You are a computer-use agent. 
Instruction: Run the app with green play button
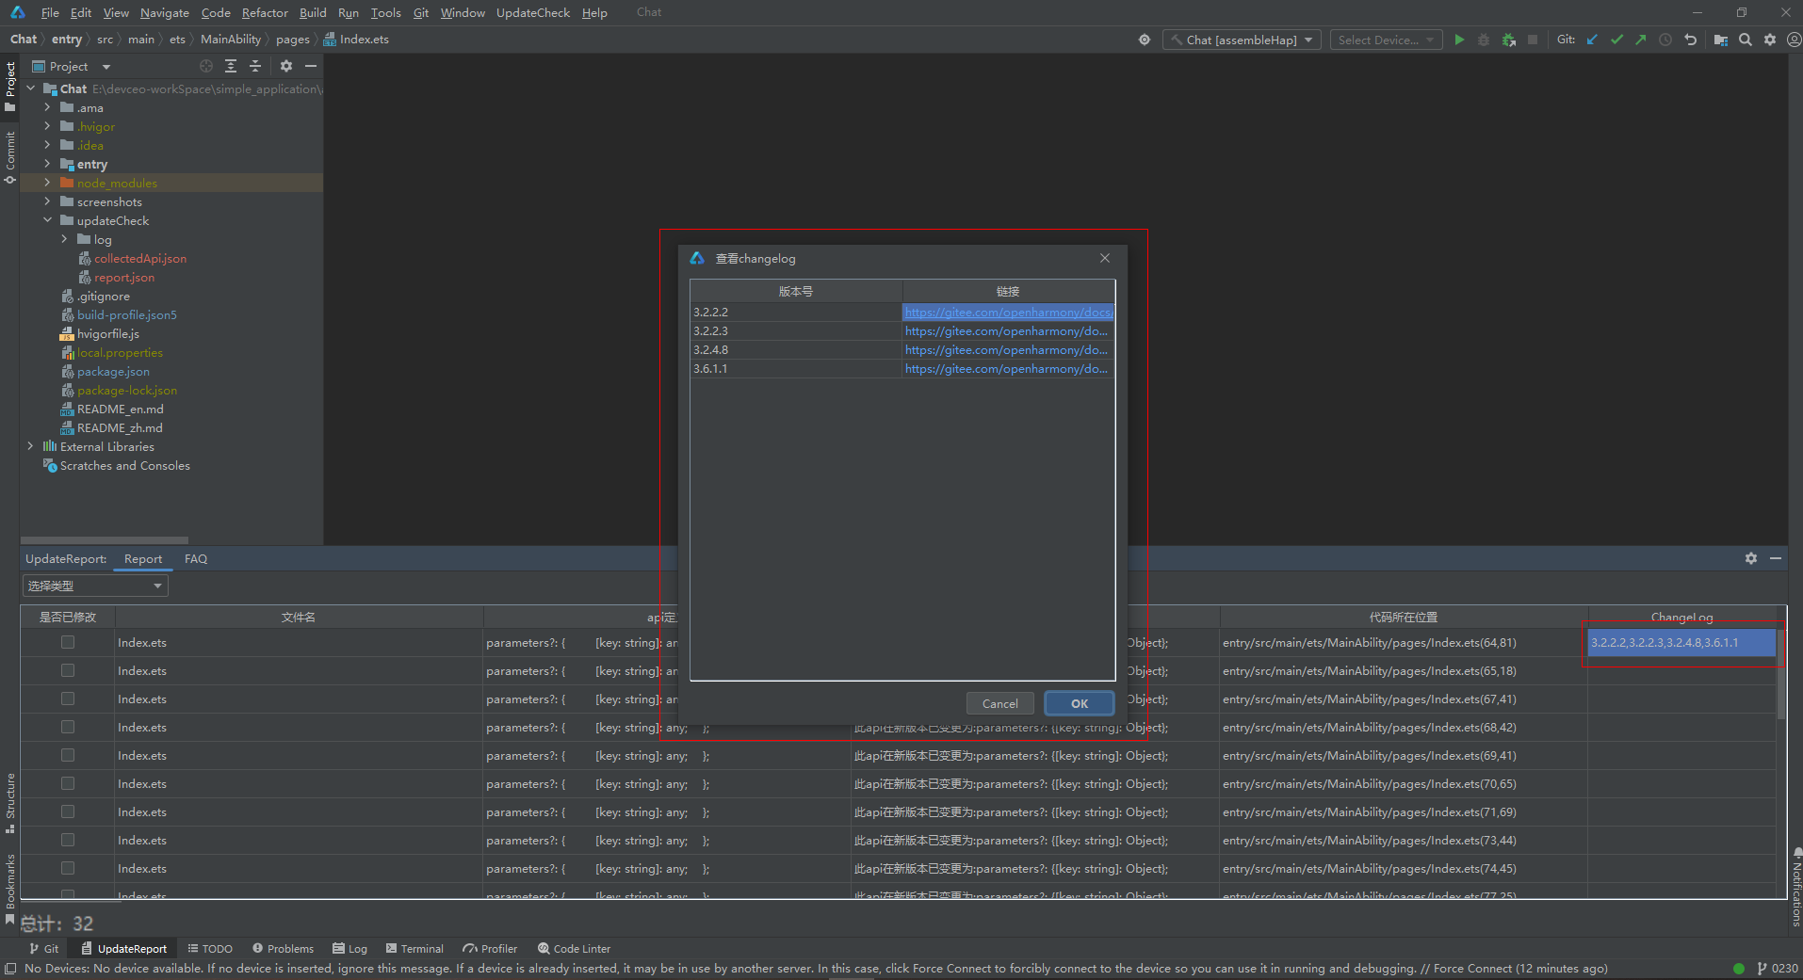[1459, 40]
